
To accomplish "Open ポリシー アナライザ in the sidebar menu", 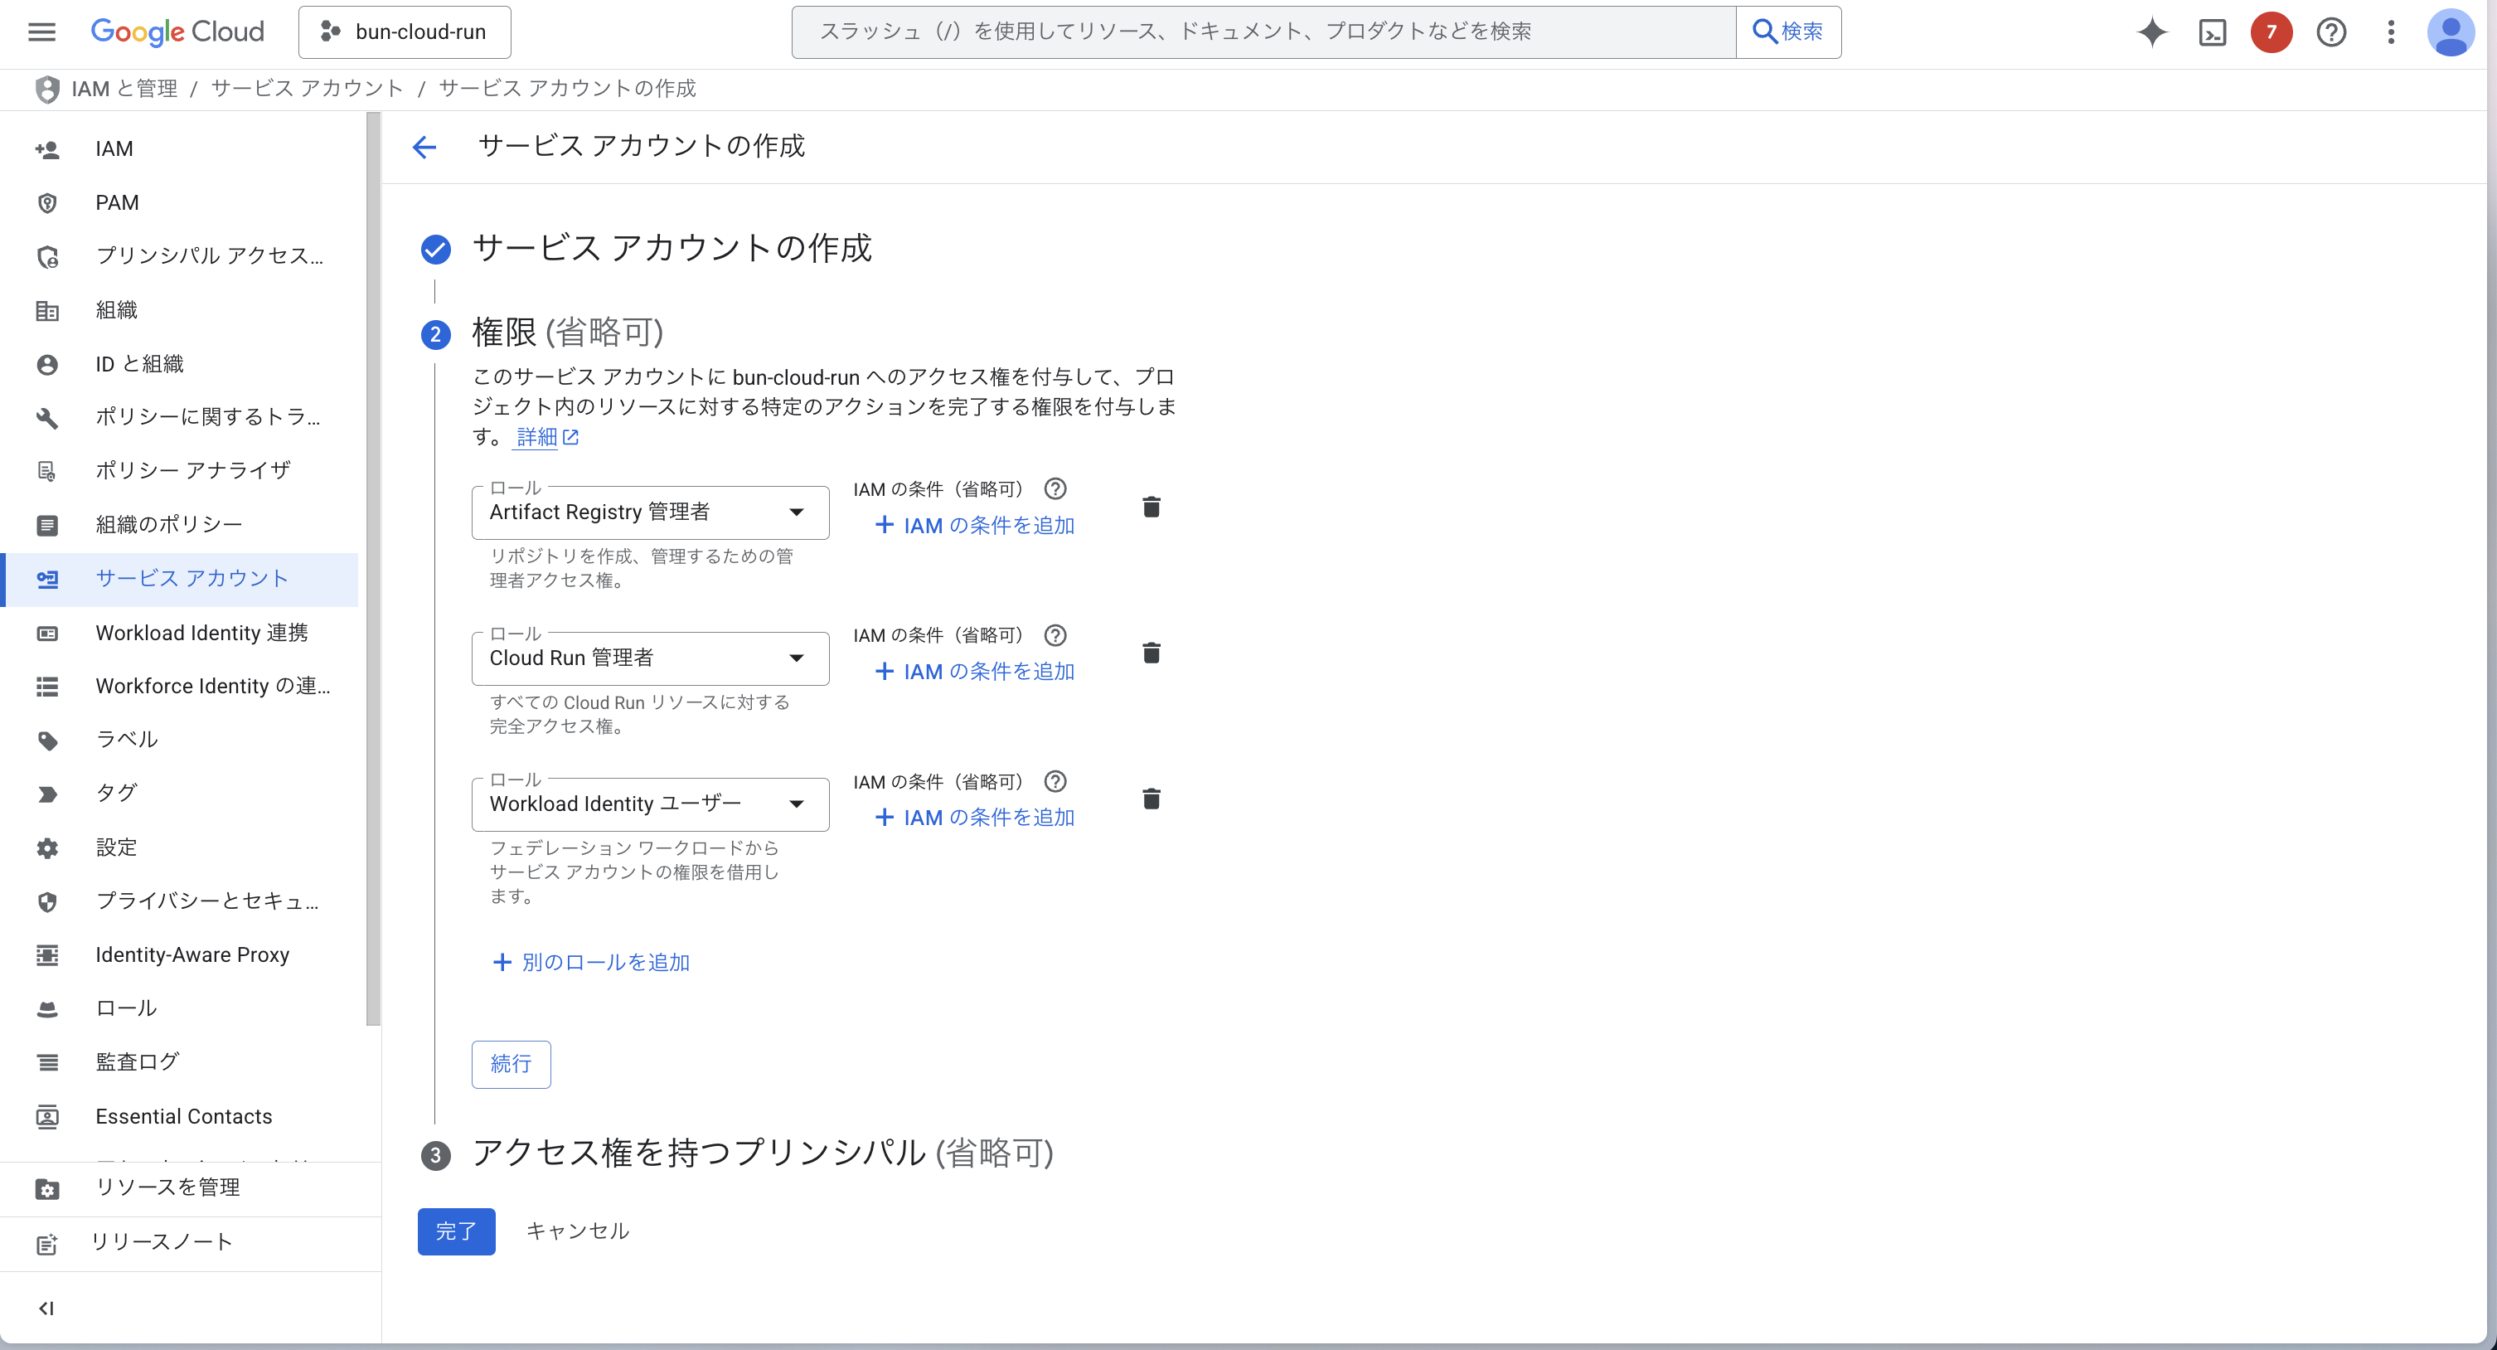I will coord(192,470).
